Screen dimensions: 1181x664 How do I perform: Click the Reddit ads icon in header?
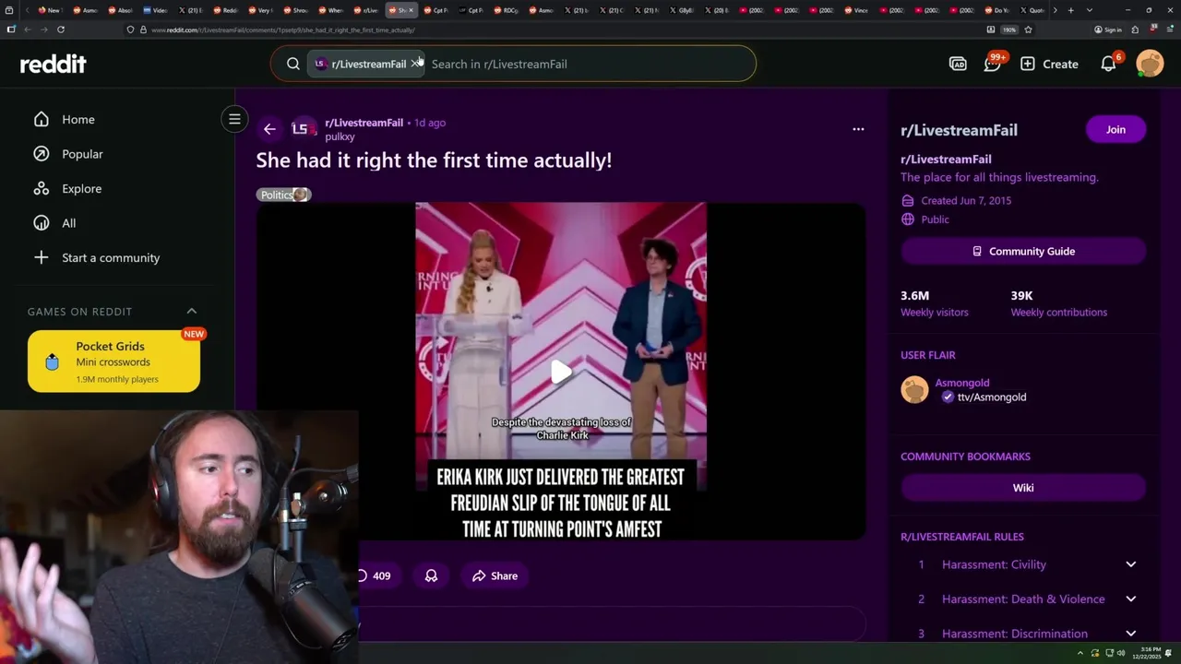(958, 64)
